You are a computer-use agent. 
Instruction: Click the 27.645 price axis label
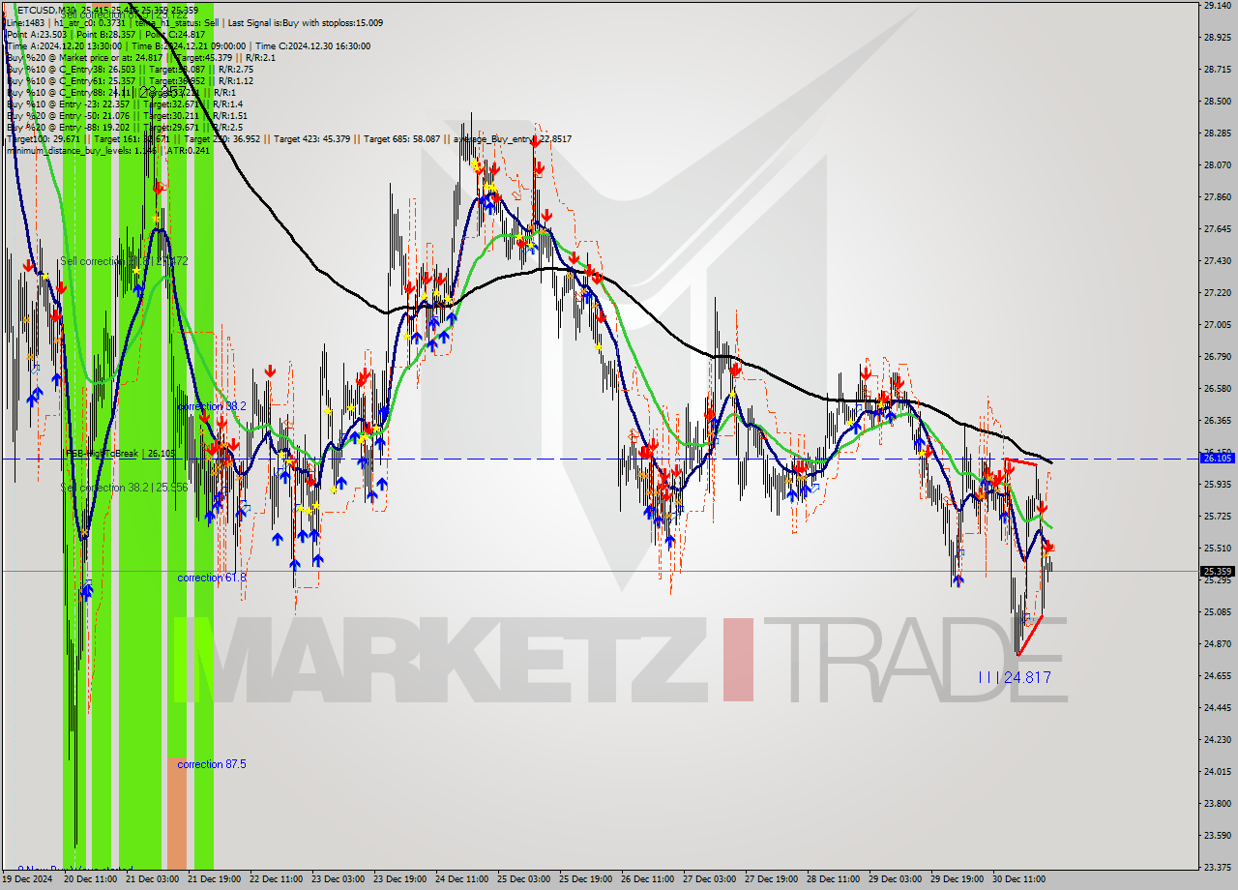(1218, 228)
